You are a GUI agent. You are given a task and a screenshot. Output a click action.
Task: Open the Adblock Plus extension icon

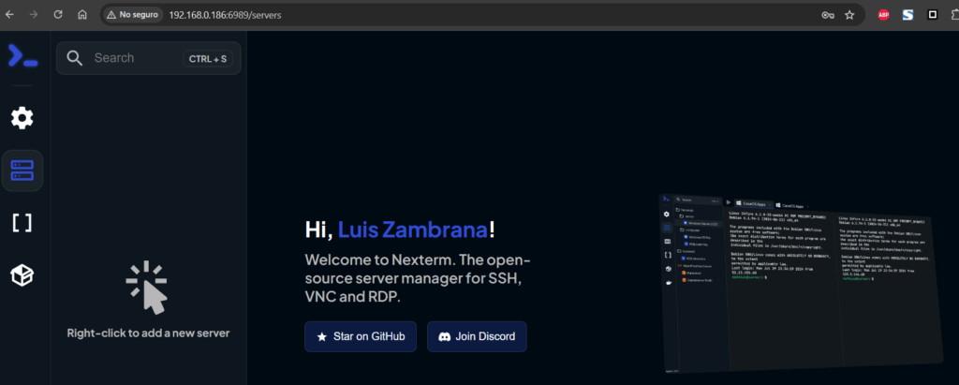882,15
